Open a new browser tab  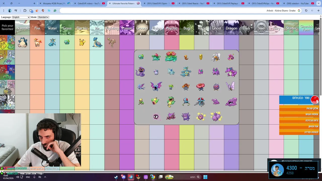pyautogui.click(x=34, y=4)
